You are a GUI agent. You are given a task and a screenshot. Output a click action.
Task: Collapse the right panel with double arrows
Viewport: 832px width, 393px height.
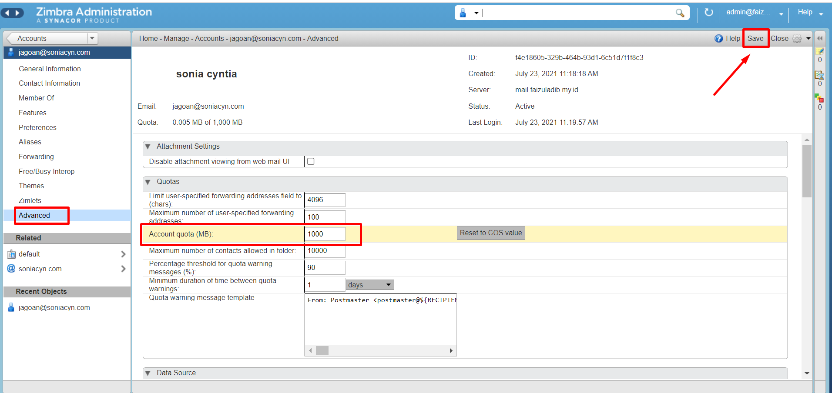click(820, 38)
